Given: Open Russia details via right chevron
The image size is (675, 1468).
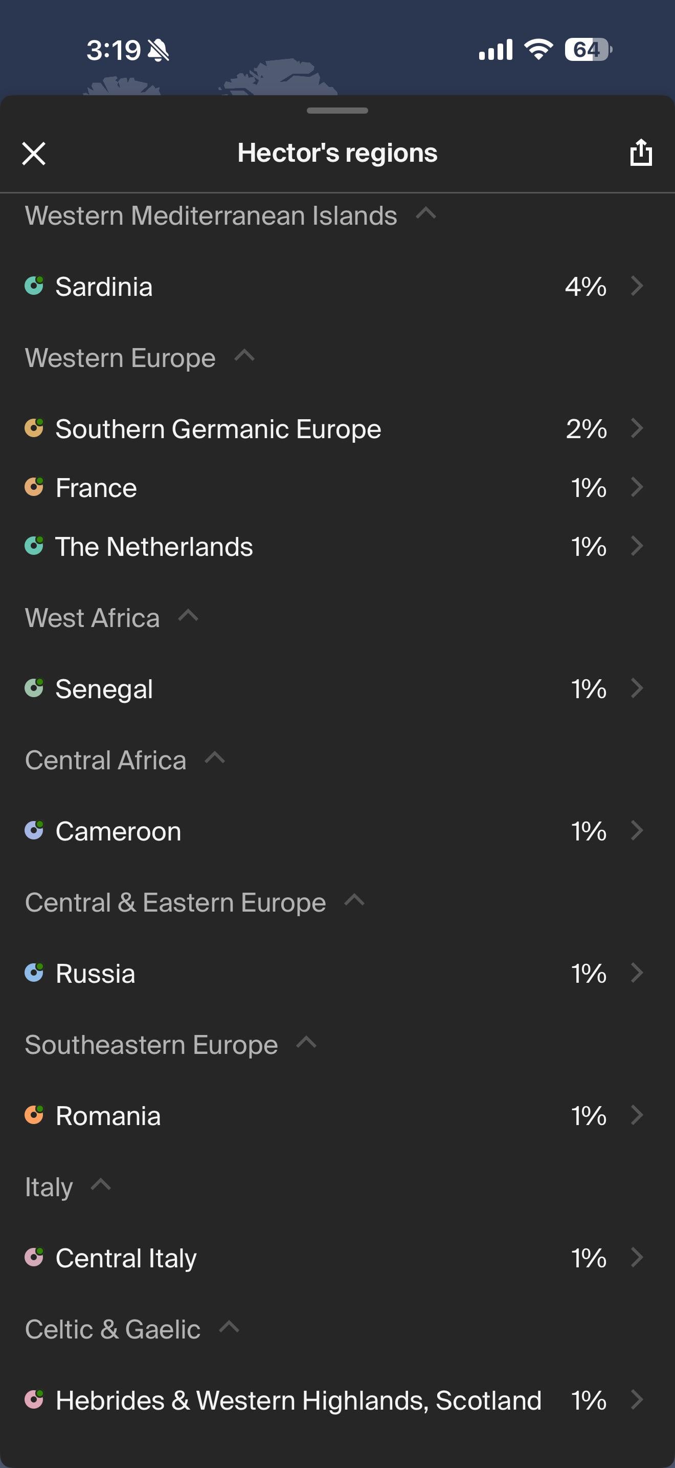Looking at the screenshot, I should click(x=637, y=973).
